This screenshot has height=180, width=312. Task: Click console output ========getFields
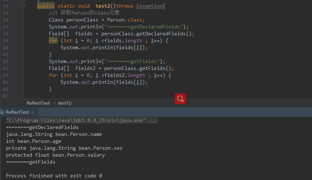31,162
